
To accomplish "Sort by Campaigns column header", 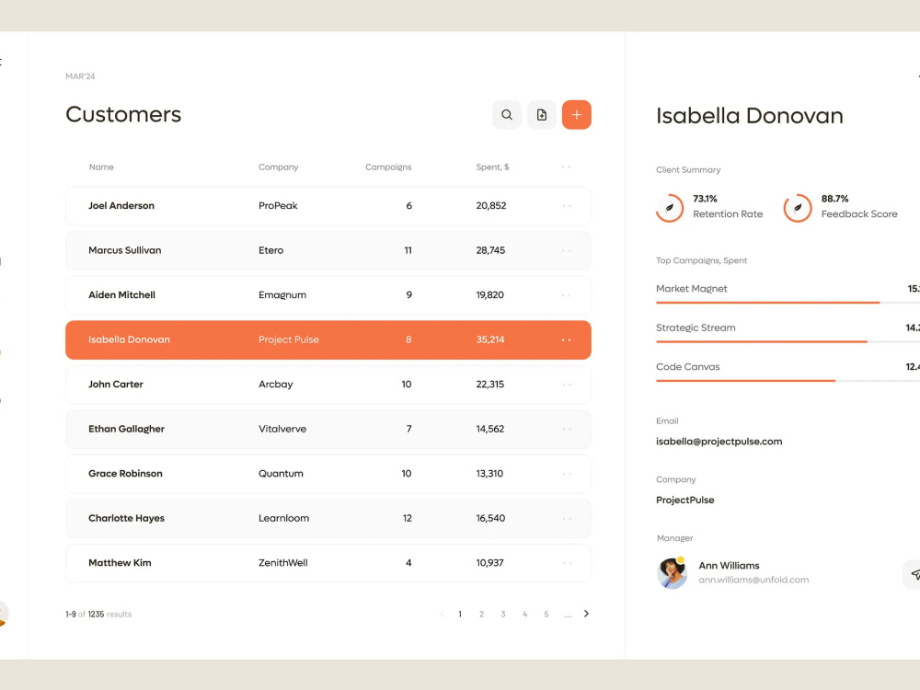I will coord(388,167).
